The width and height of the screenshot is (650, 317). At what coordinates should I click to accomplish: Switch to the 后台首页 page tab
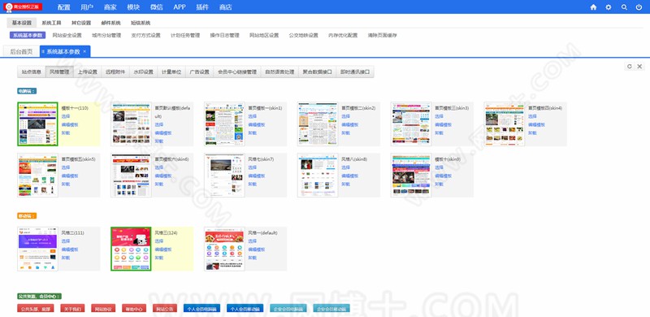pyautogui.click(x=21, y=51)
